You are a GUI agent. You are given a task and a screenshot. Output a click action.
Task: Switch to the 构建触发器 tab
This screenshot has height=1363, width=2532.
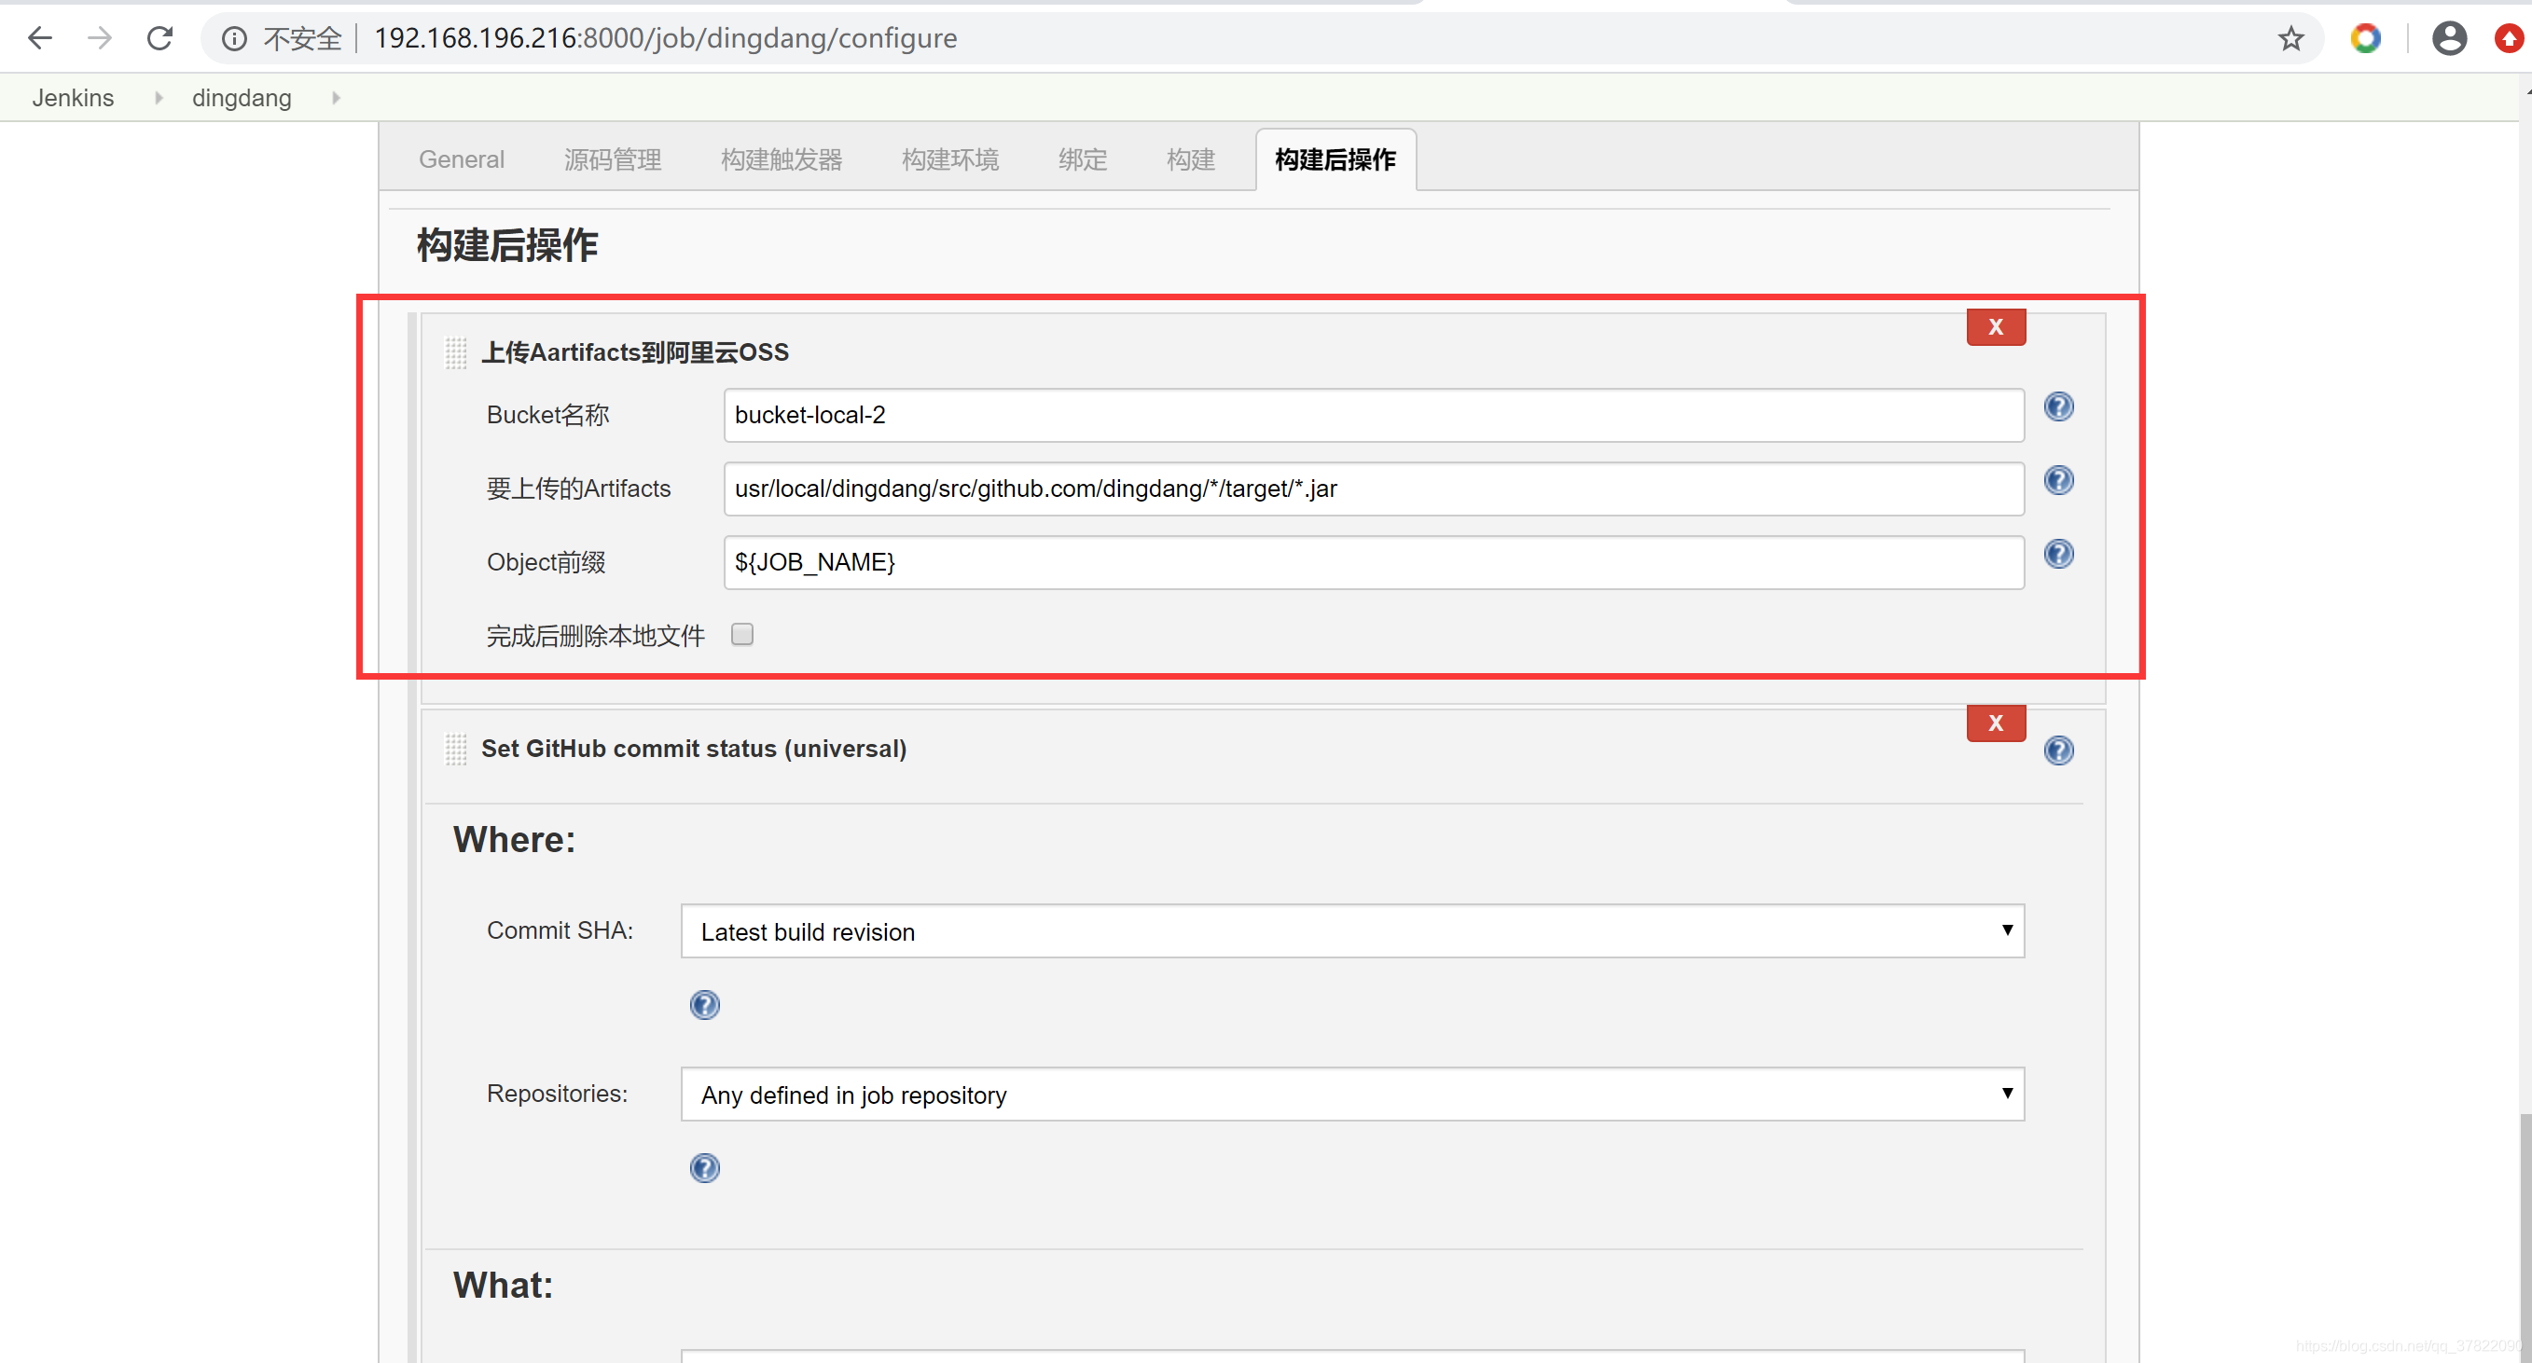click(782, 160)
